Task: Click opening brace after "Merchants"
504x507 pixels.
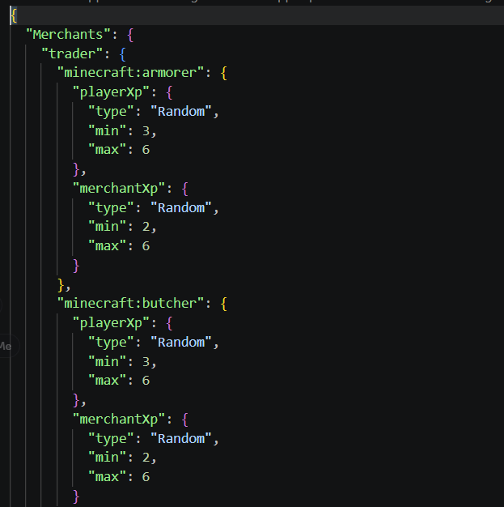Action: pyautogui.click(x=130, y=35)
